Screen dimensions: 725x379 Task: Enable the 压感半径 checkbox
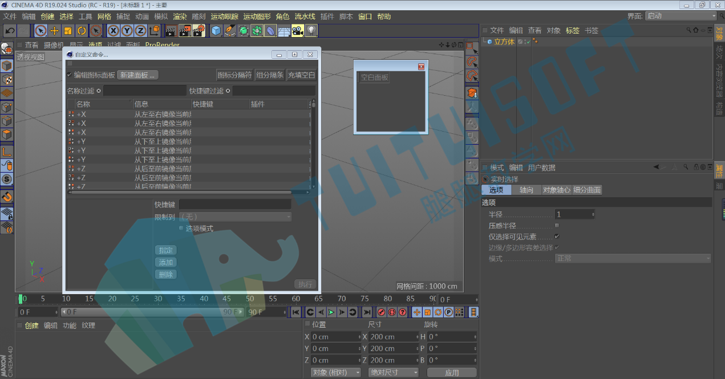(557, 225)
